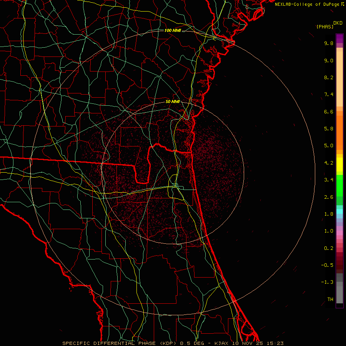Click the TH label at the legend bottom
The height and width of the screenshot is (346, 346).
click(x=330, y=299)
